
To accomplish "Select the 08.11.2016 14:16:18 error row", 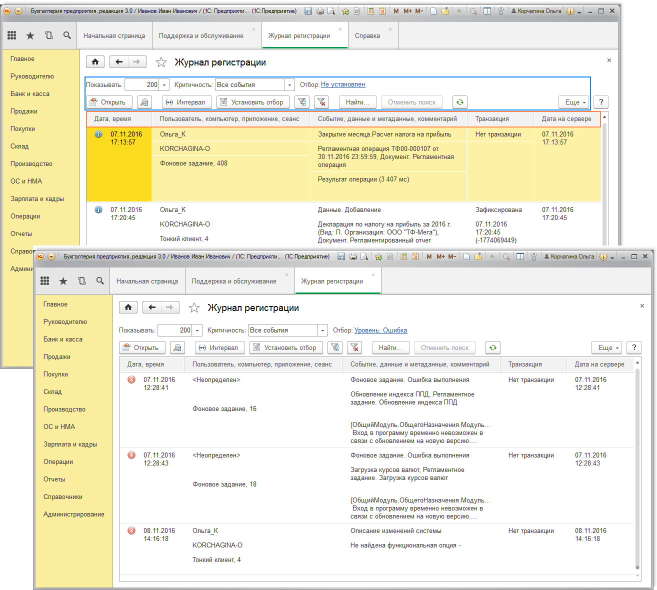I will point(376,549).
